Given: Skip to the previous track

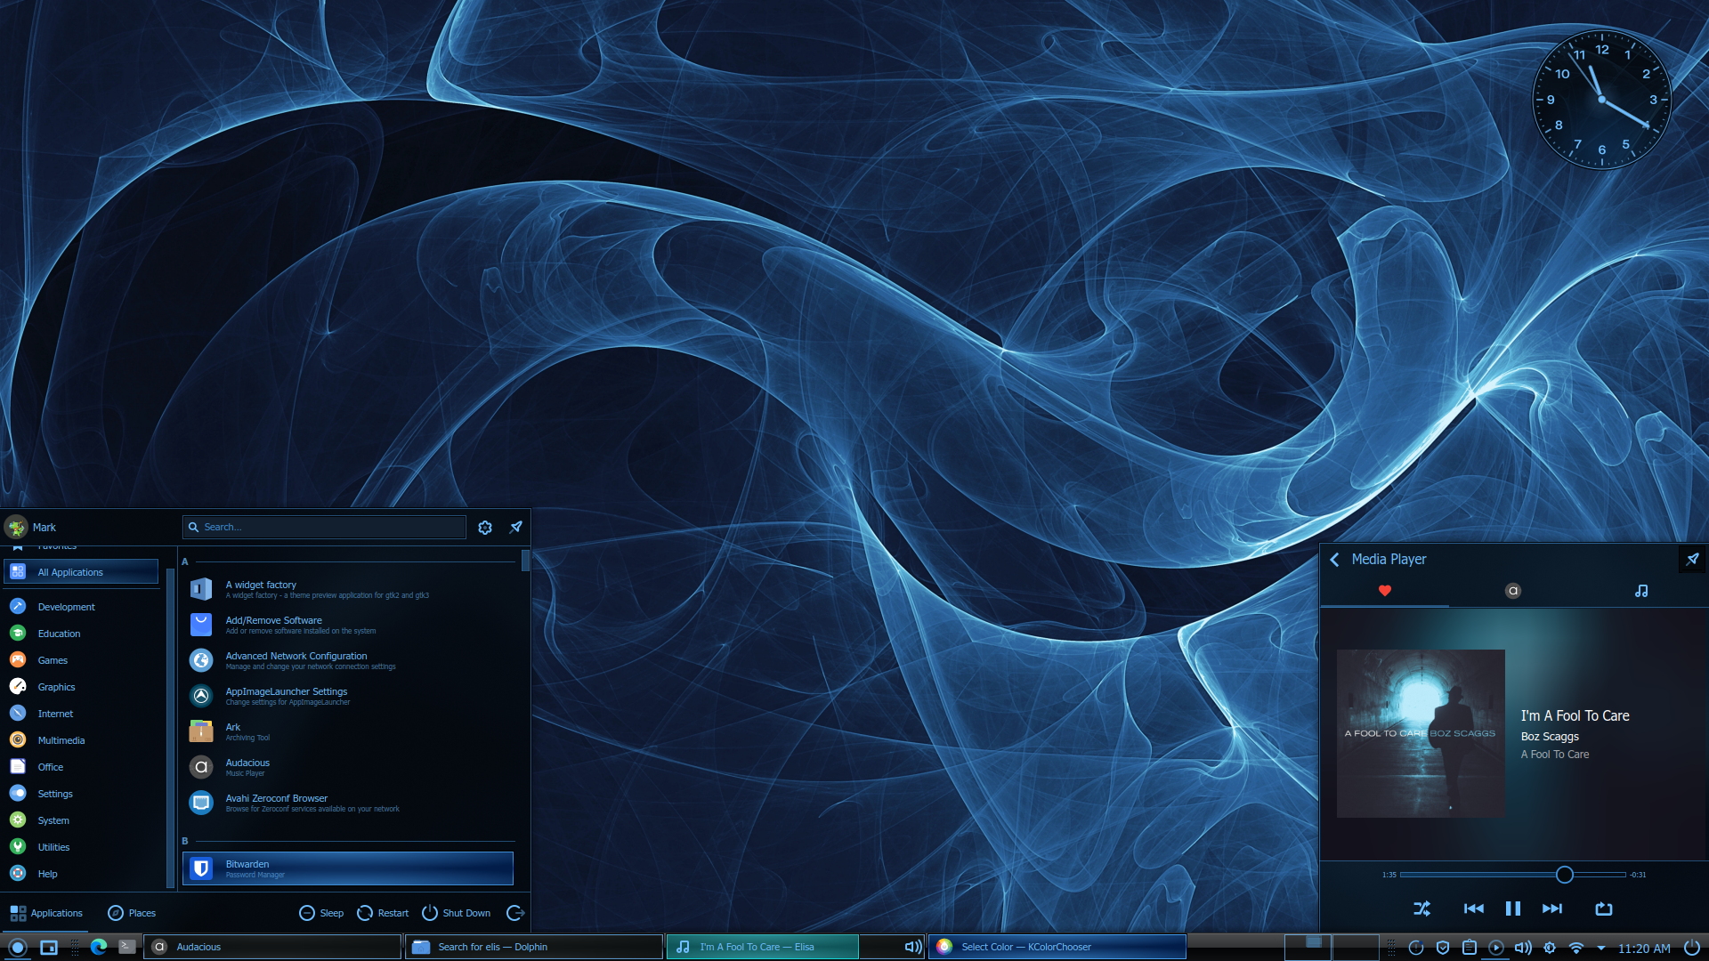Looking at the screenshot, I should [x=1473, y=909].
